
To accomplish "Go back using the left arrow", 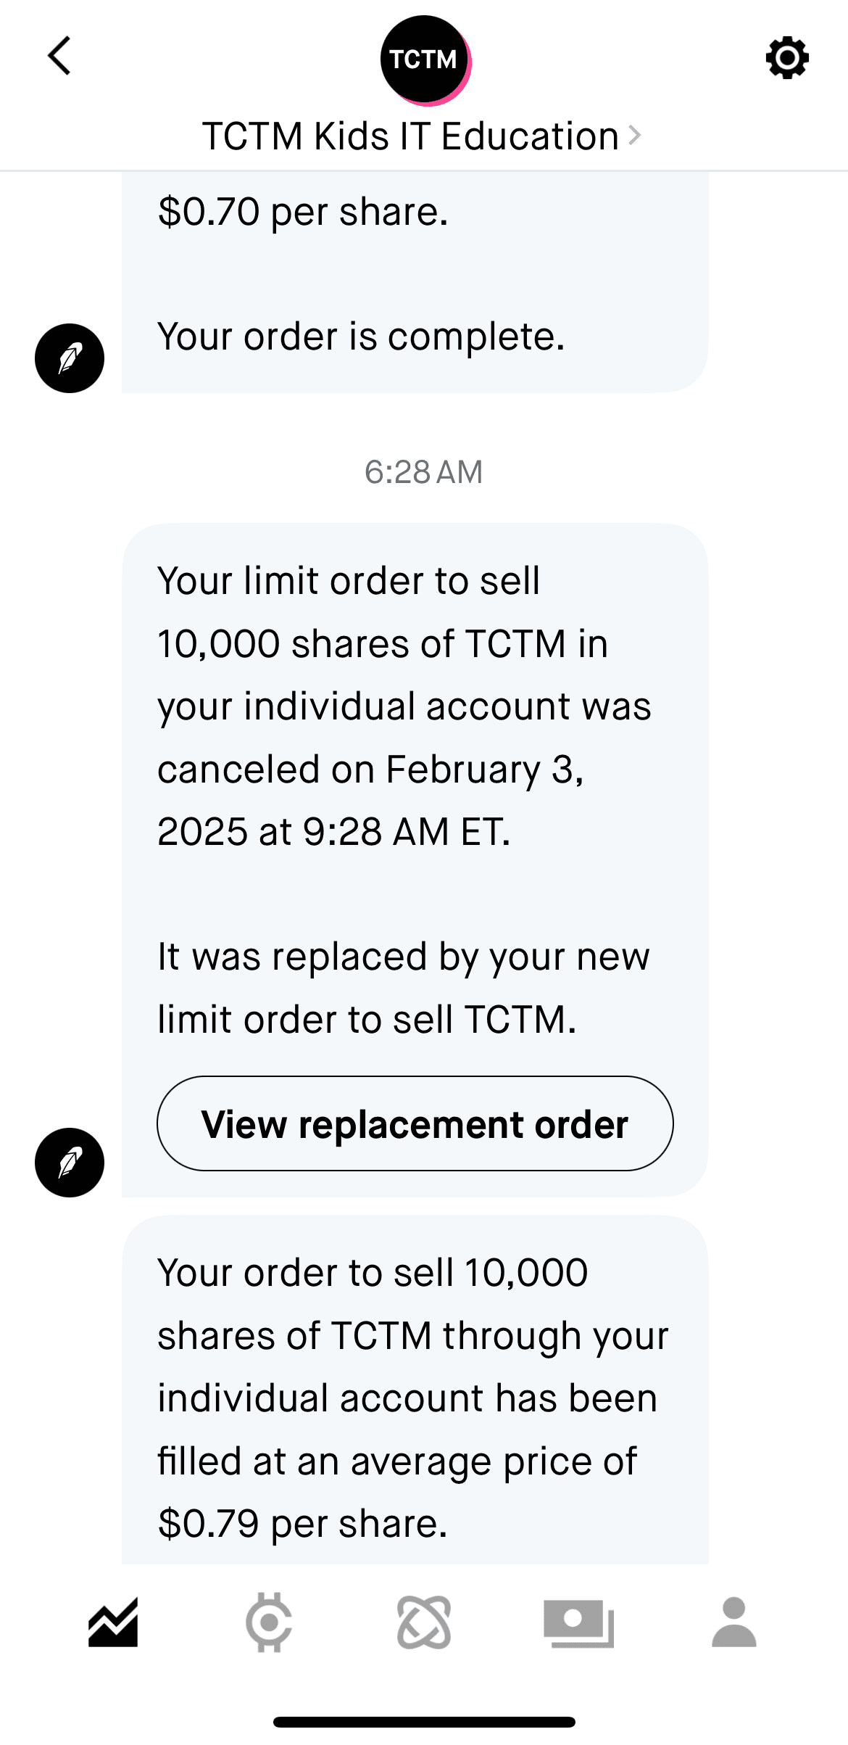I will coord(59,56).
